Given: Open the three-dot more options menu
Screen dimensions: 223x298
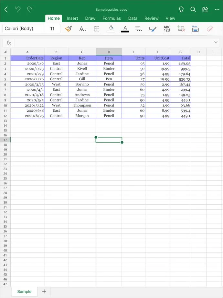Looking at the screenshot, I should click(217, 9).
